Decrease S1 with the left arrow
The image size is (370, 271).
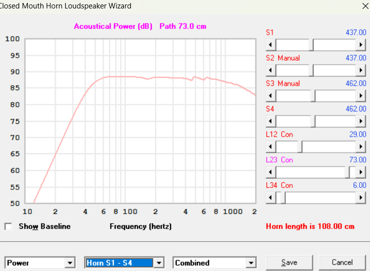[x=271, y=45]
